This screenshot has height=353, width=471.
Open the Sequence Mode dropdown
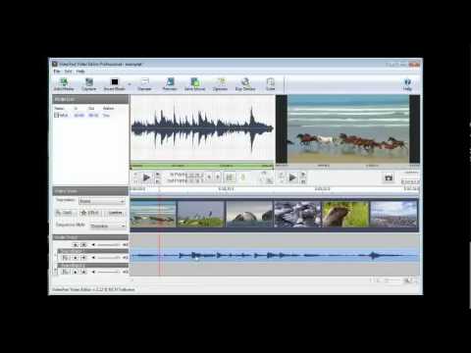pyautogui.click(x=108, y=226)
